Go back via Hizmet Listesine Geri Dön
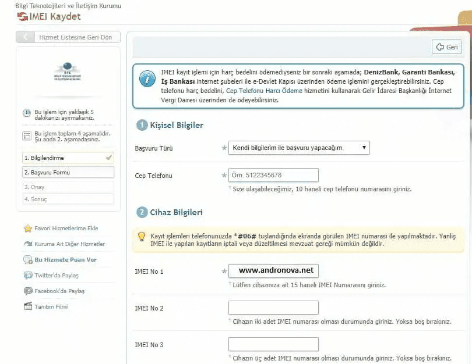This screenshot has width=472, height=364. [x=68, y=37]
